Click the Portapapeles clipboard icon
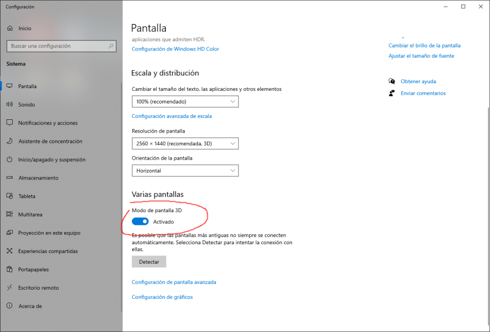 click(x=9, y=269)
